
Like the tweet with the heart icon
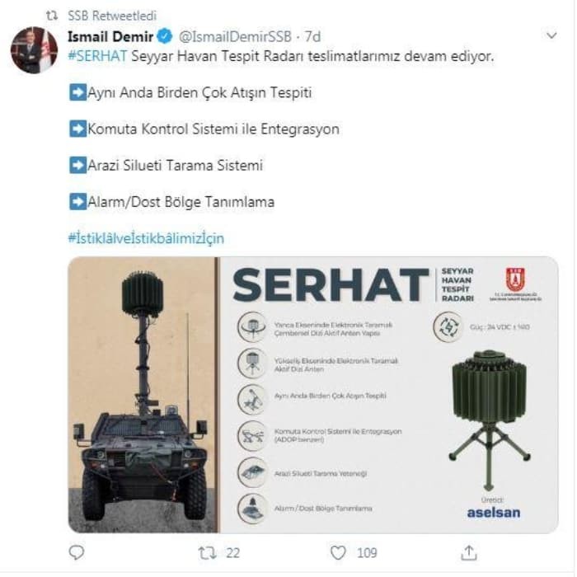click(x=338, y=553)
